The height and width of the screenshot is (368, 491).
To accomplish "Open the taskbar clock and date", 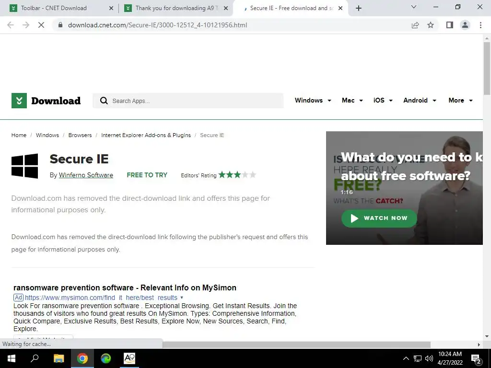I will [x=450, y=358].
